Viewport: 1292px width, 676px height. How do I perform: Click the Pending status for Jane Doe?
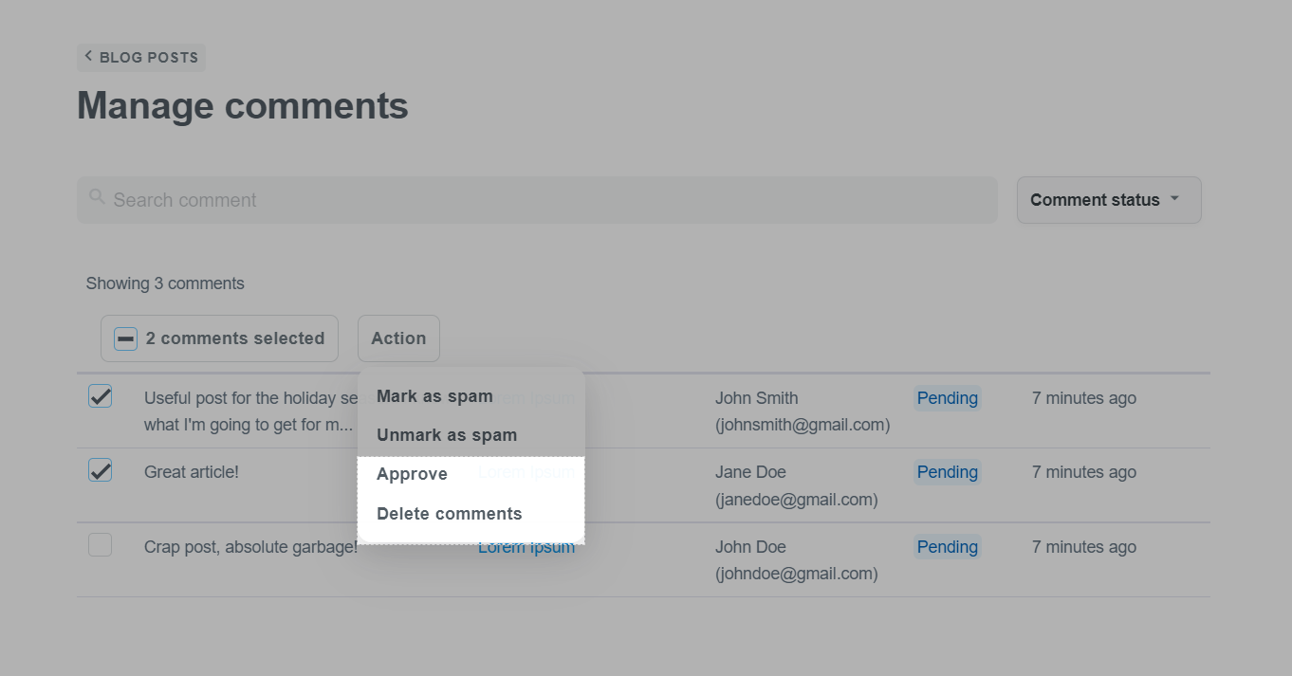[x=947, y=472]
